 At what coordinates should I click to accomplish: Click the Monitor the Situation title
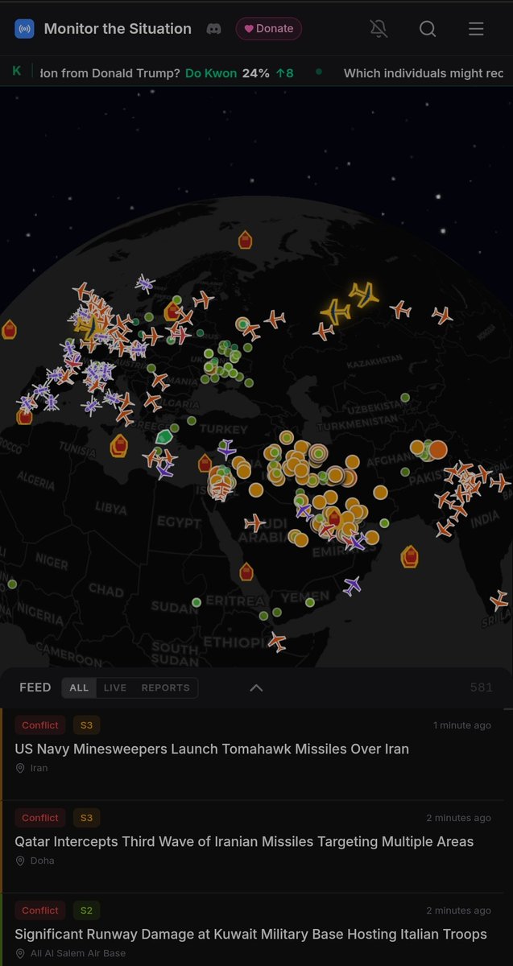pos(118,29)
